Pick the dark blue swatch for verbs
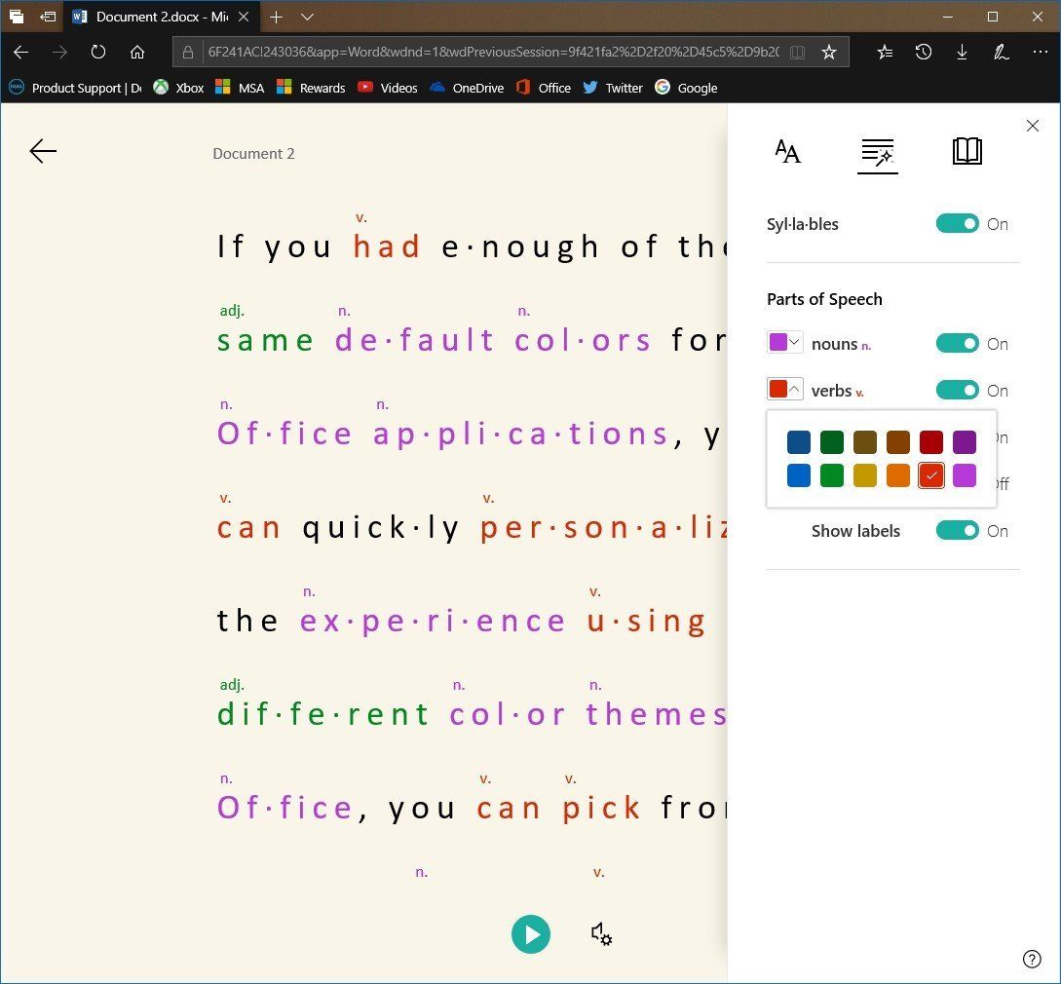 pos(798,441)
